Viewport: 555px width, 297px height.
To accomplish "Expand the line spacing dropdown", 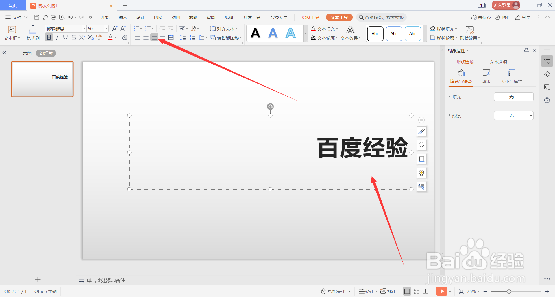I will [206, 37].
